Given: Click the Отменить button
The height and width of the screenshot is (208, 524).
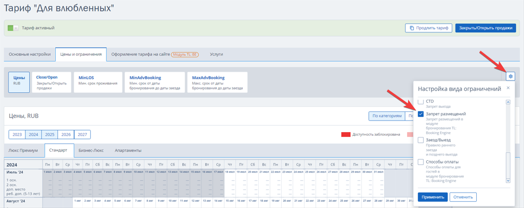Looking at the screenshot, I should [463, 197].
